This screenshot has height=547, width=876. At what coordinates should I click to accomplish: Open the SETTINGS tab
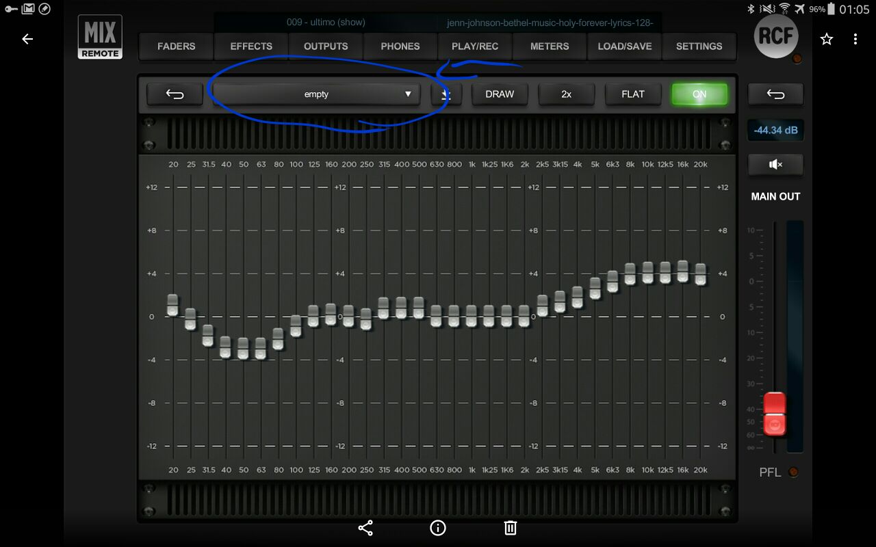click(x=699, y=46)
